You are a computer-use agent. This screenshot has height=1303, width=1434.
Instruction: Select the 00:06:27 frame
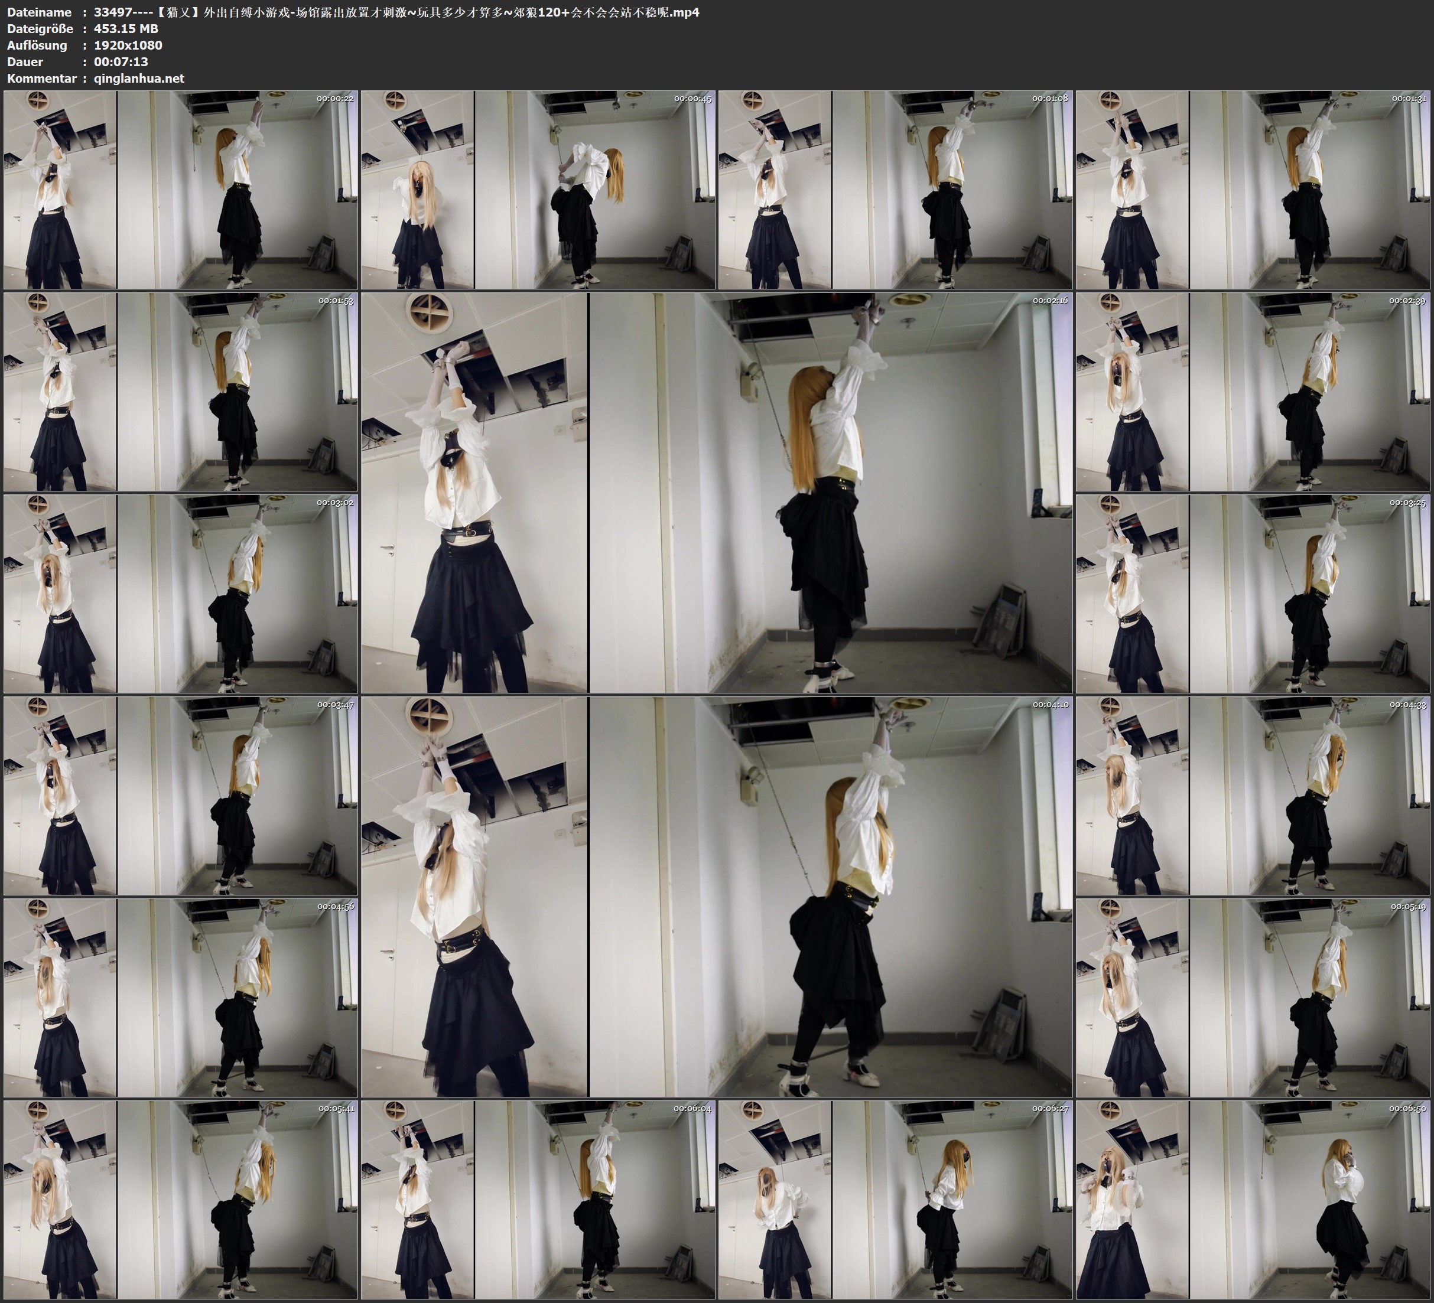click(895, 1199)
